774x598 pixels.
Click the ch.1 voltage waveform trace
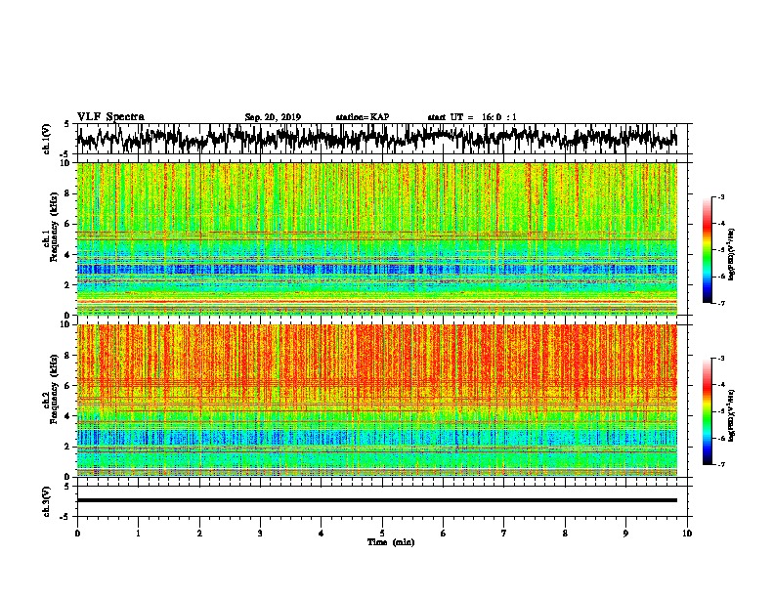point(376,138)
